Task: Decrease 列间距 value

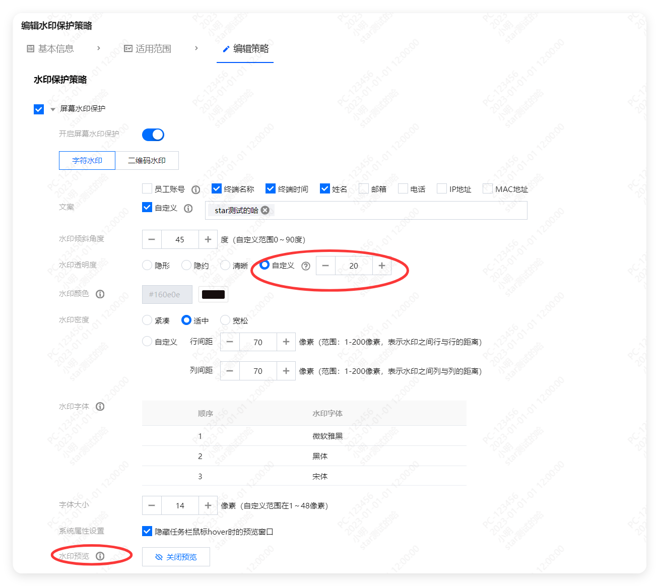Action: [230, 371]
